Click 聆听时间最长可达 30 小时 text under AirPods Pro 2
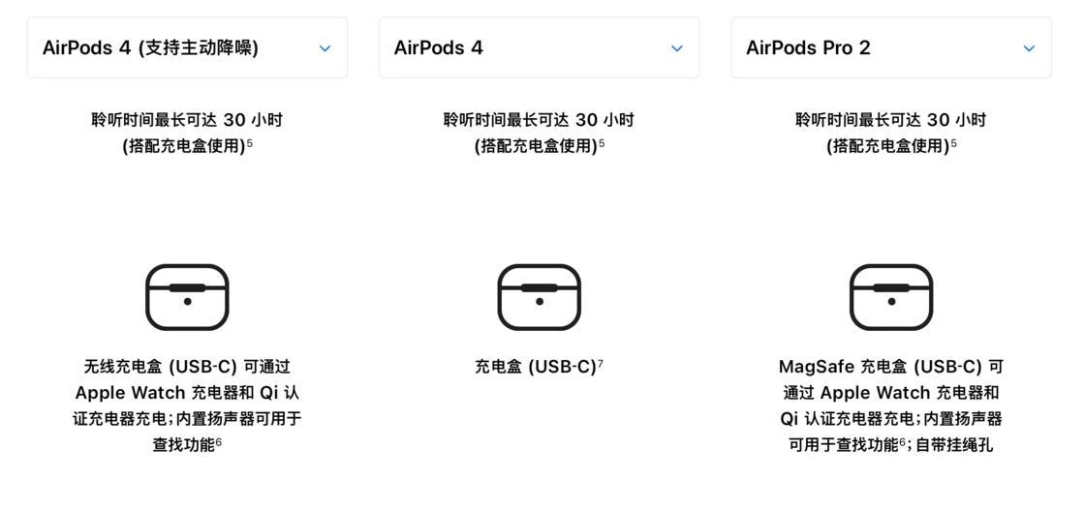This screenshot has height=509, width=1085. pyautogui.click(x=890, y=120)
